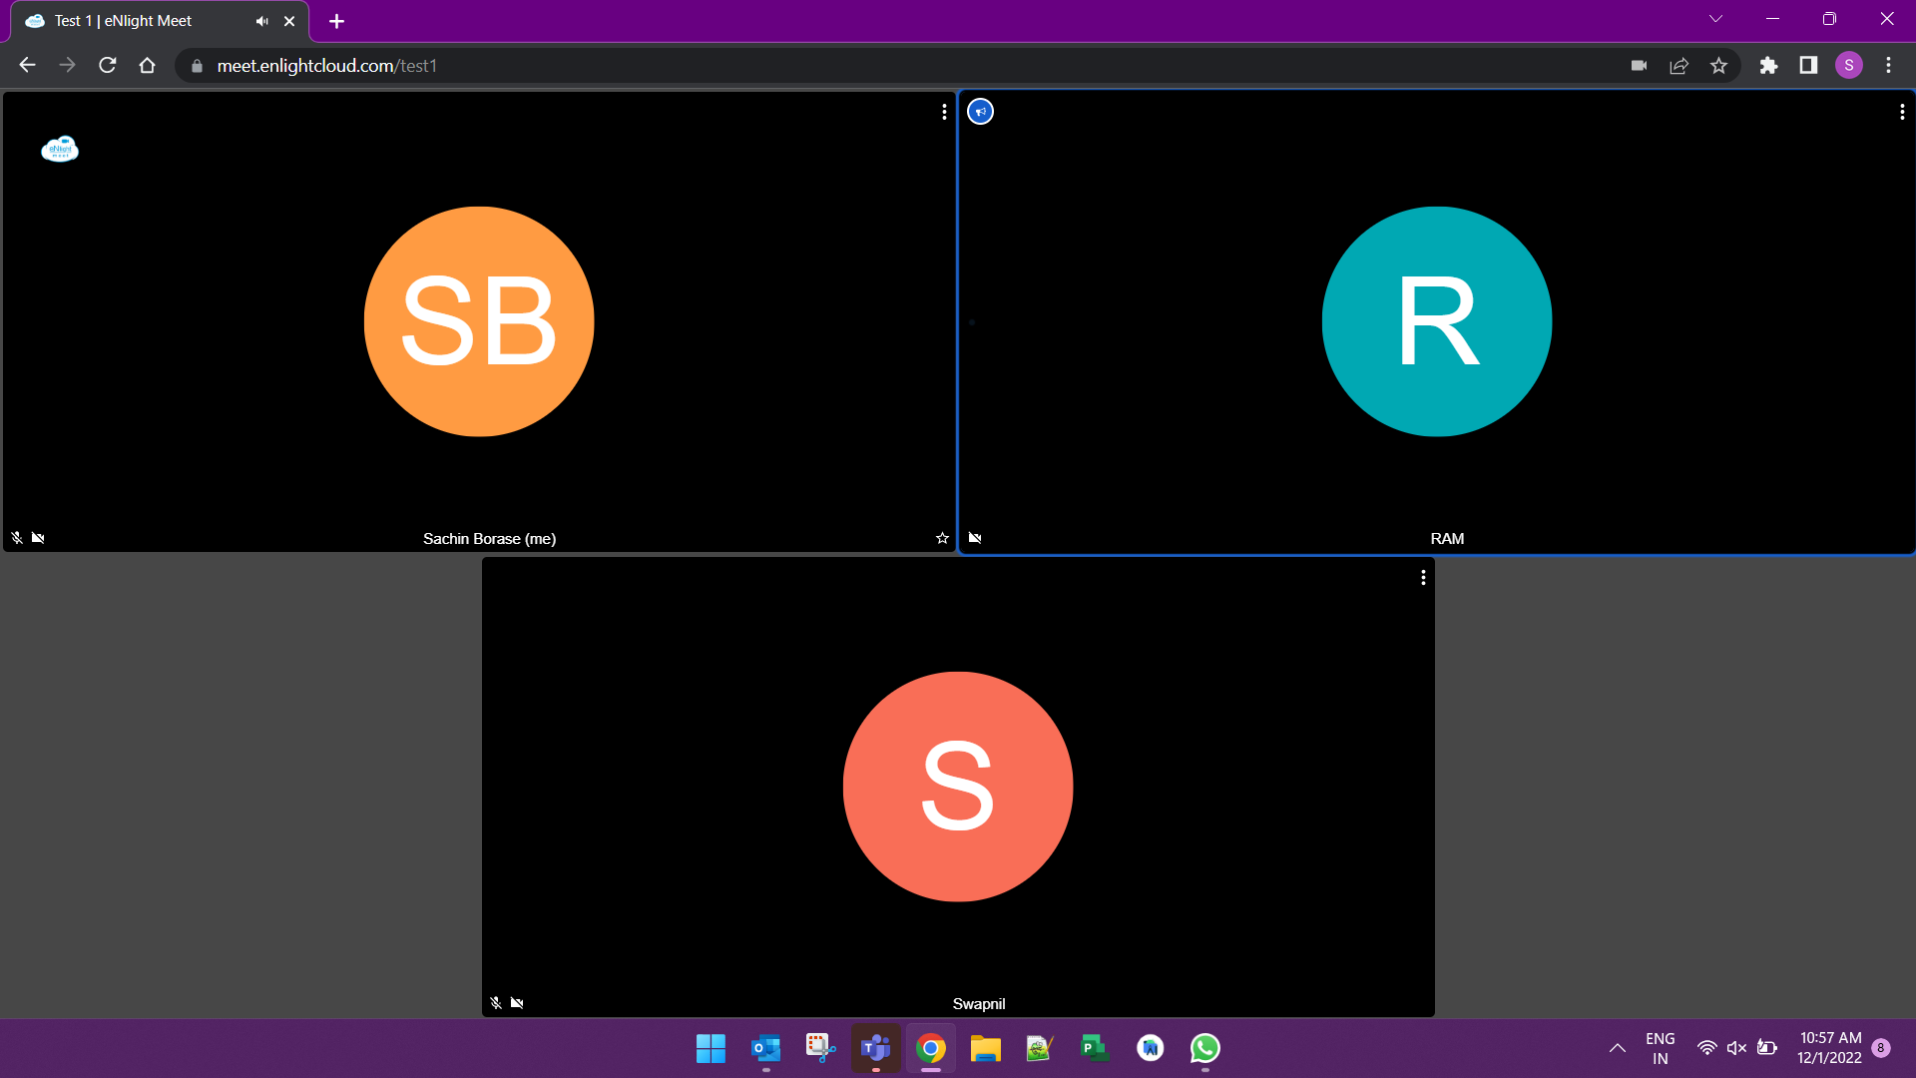Click camera-off icon on Swapnil tile
Screen dimensions: 1916x1078
[x=517, y=1003]
